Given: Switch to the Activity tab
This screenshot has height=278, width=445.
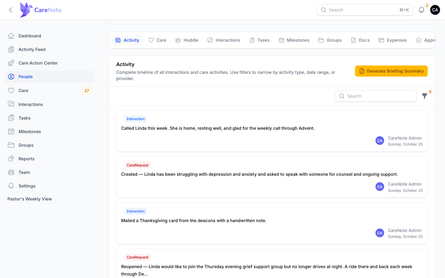Looking at the screenshot, I should (x=127, y=40).
